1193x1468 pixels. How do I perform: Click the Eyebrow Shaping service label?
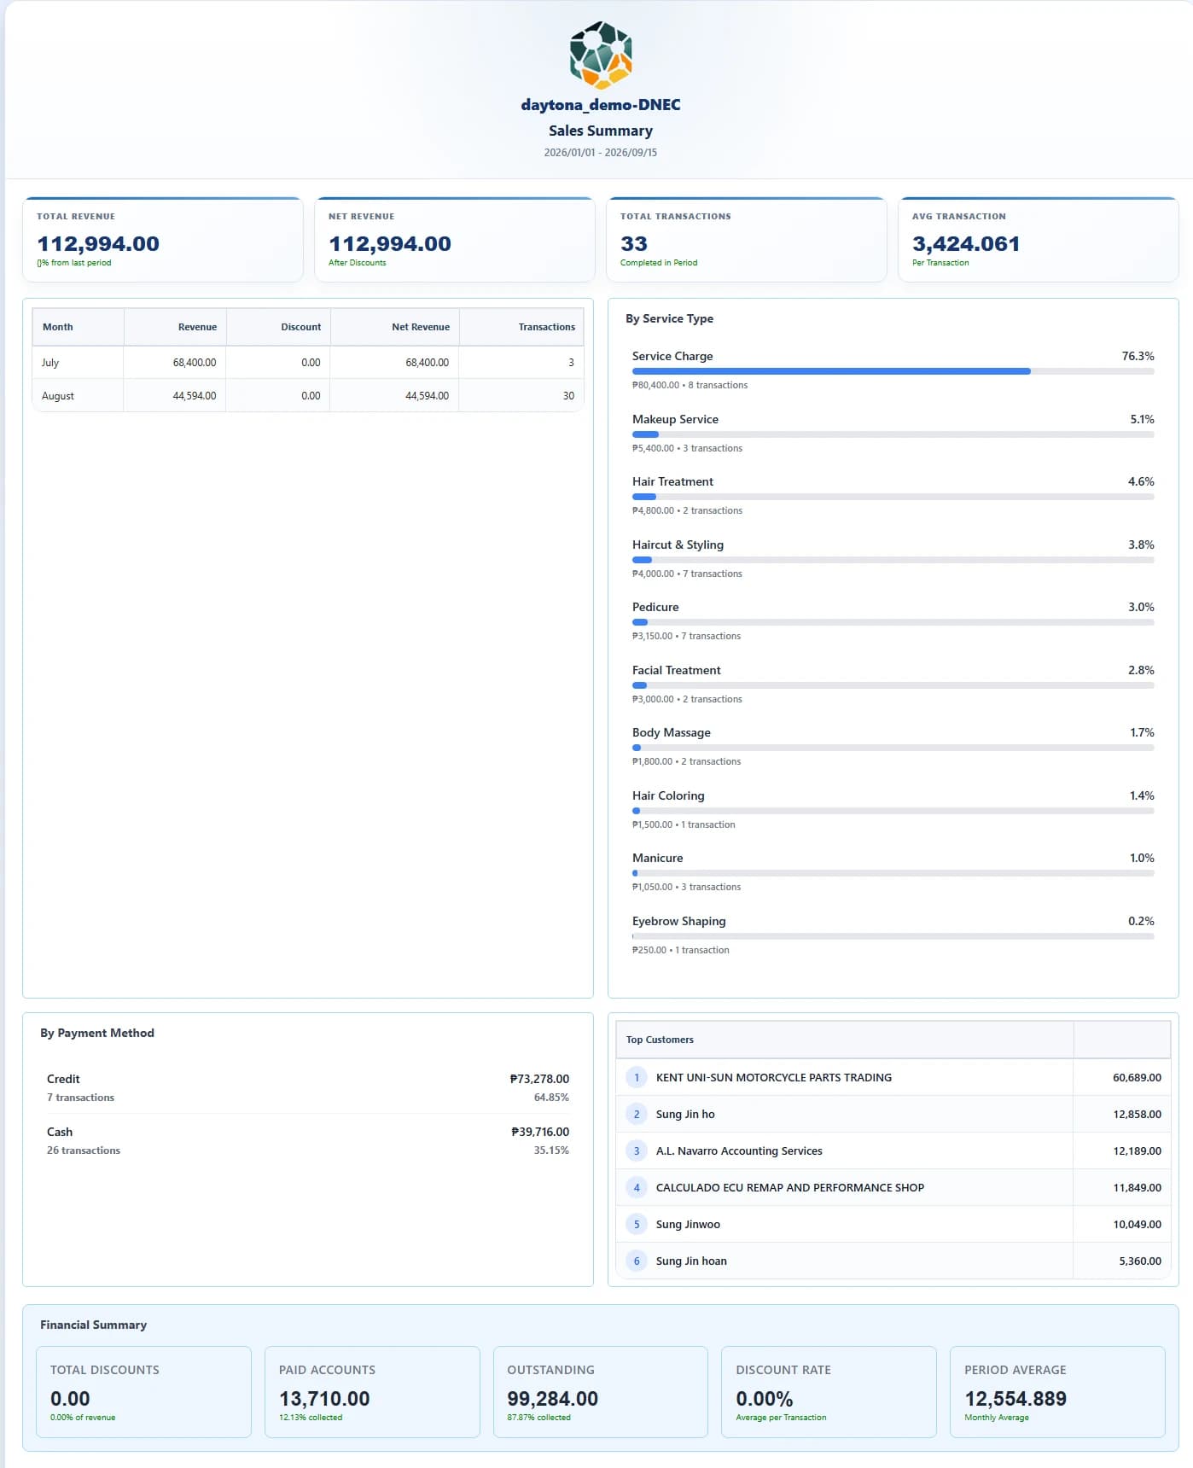coord(679,921)
